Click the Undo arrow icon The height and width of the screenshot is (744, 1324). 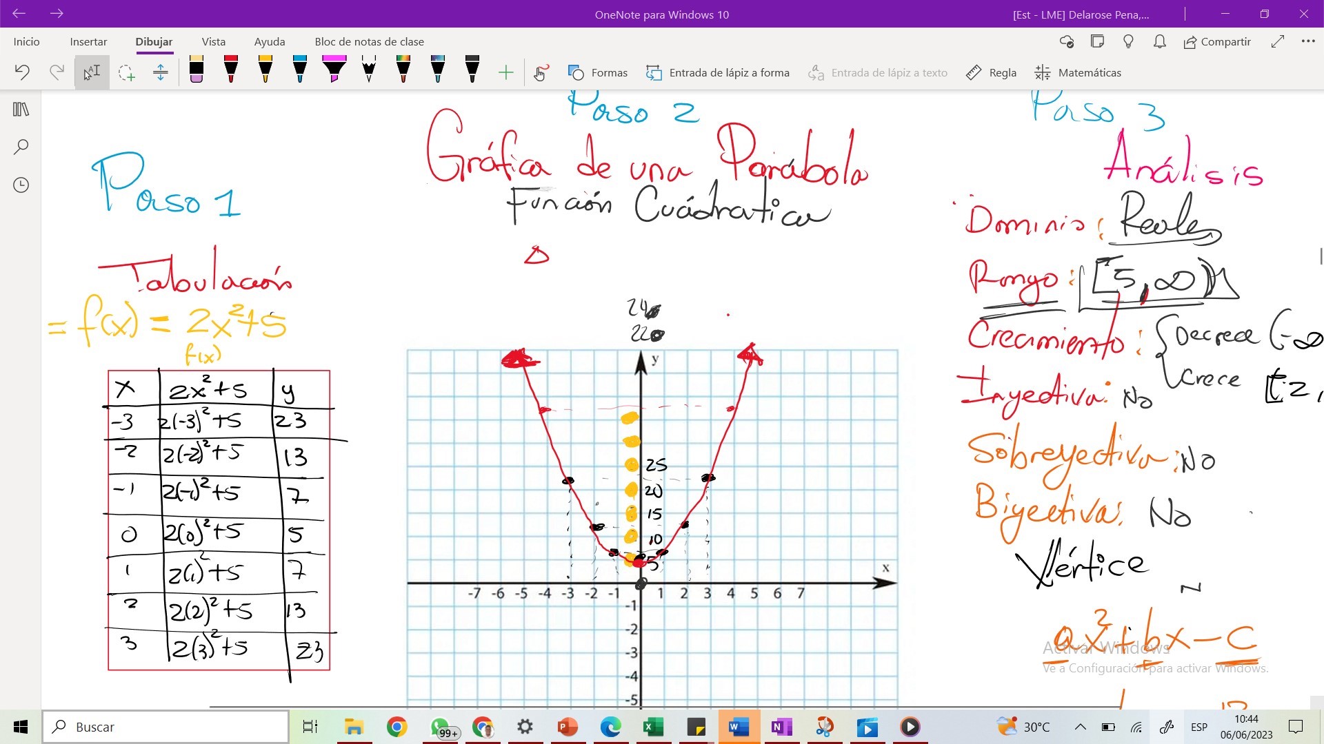(x=22, y=72)
